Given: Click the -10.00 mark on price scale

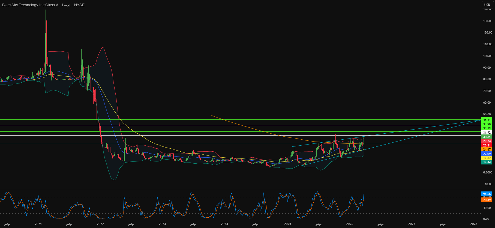Looking at the screenshot, I should pos(488,184).
